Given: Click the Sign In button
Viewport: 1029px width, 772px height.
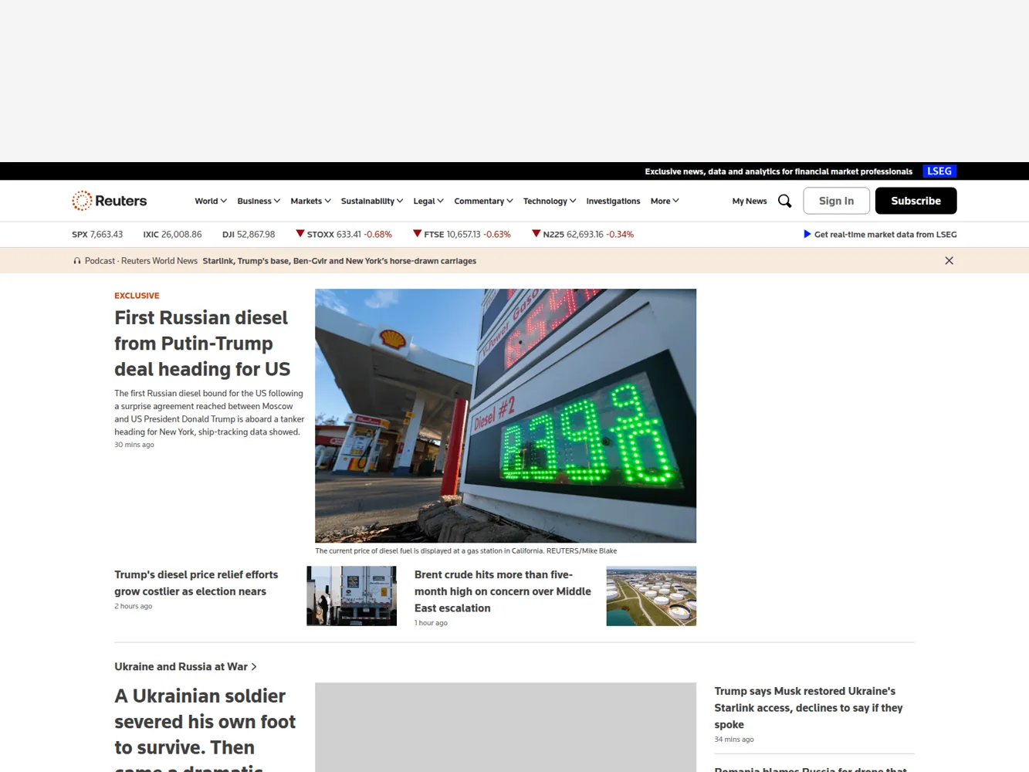Looking at the screenshot, I should tap(836, 201).
